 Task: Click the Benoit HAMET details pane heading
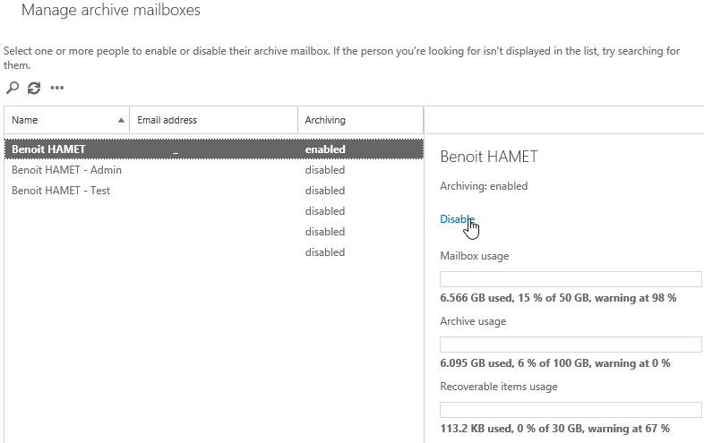(488, 157)
